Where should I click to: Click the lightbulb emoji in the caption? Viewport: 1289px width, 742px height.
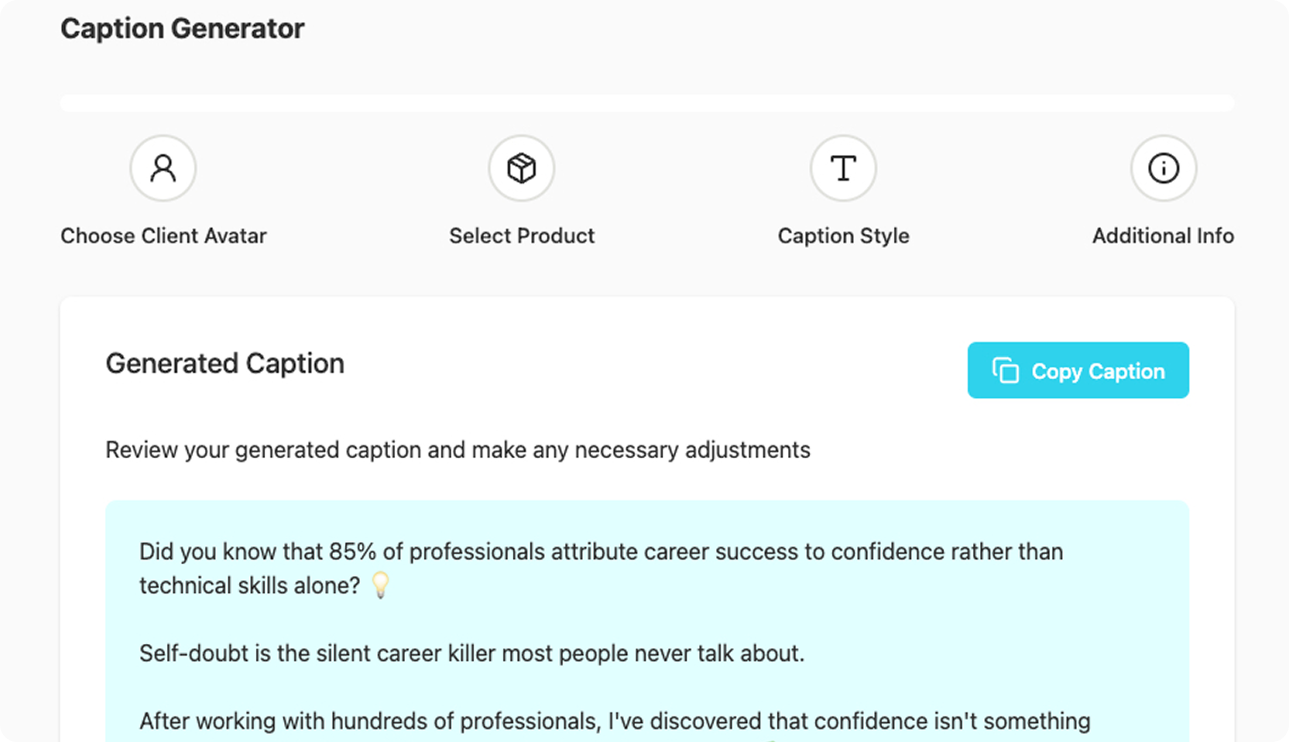380,585
